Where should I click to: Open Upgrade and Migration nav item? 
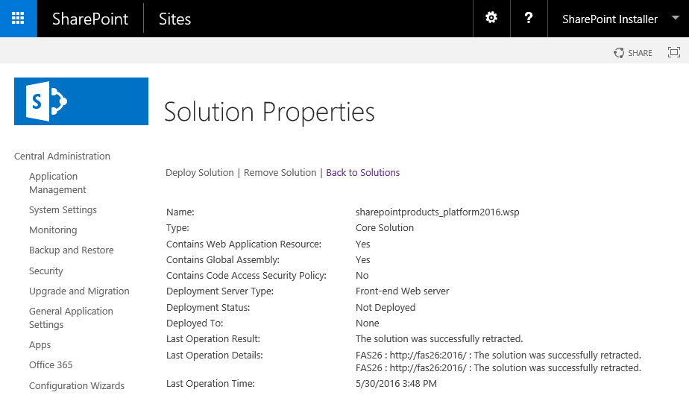[x=79, y=291]
